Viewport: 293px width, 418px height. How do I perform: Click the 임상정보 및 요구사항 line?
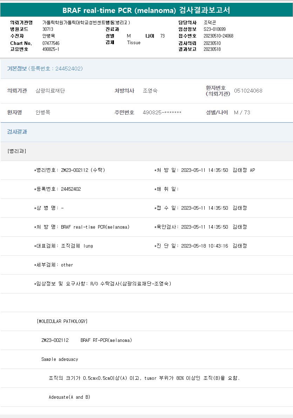(x=102, y=284)
